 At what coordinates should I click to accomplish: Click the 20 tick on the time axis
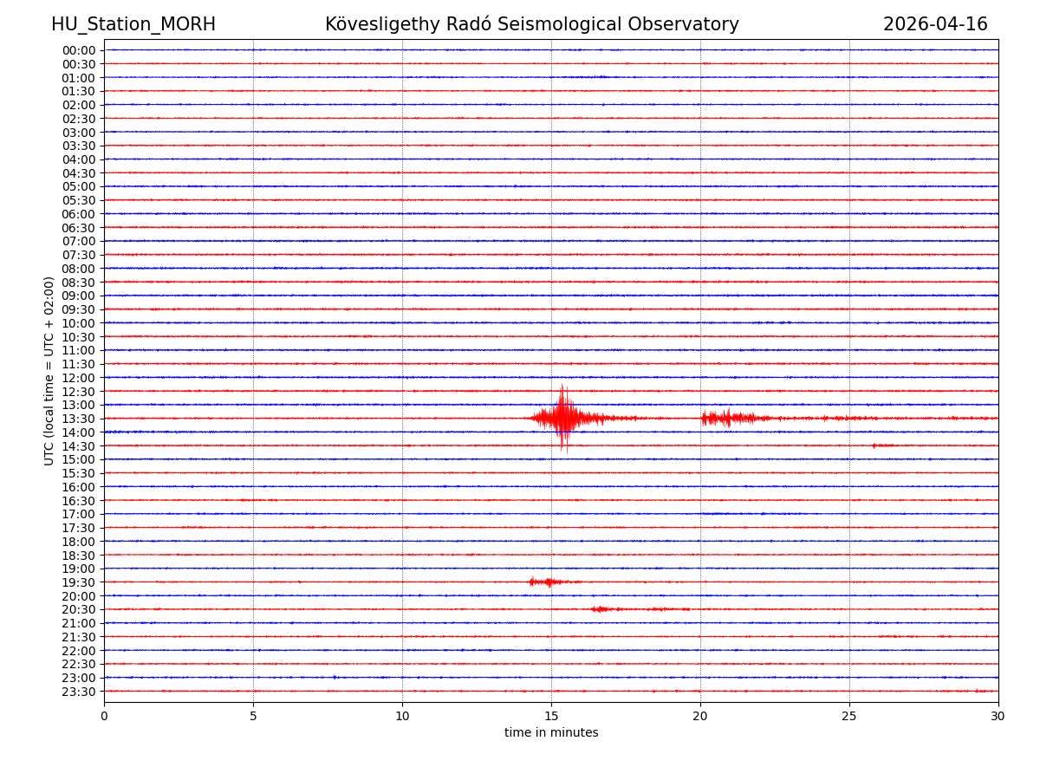(700, 716)
